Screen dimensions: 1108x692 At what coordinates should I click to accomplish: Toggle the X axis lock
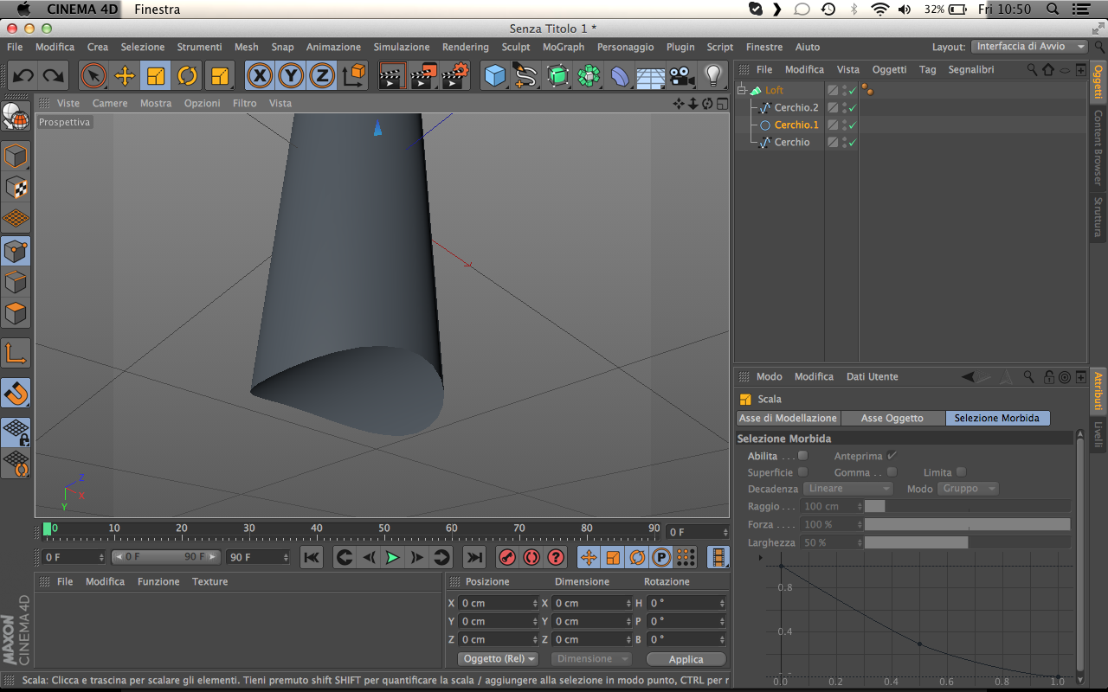tap(259, 76)
